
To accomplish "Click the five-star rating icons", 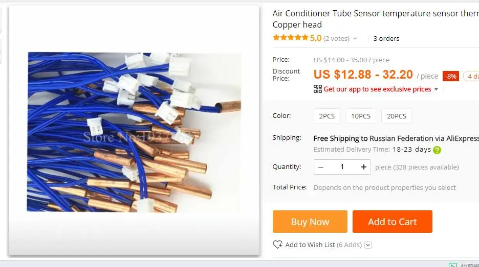I will 290,38.
